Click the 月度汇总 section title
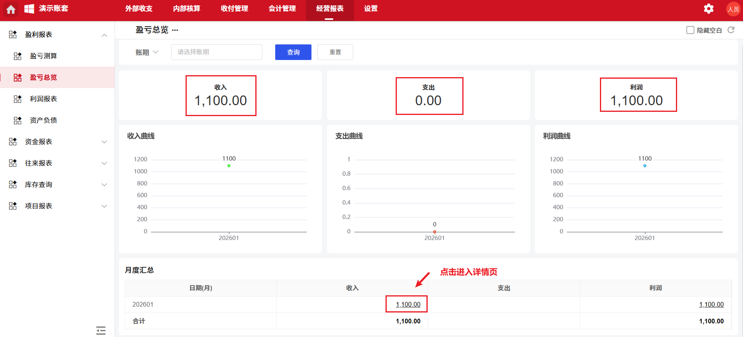This screenshot has height=337, width=743. click(139, 270)
